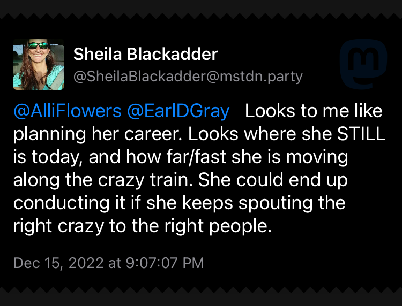Click the words "Looks to me like"
The image size is (402, 306).
pyautogui.click(x=314, y=111)
